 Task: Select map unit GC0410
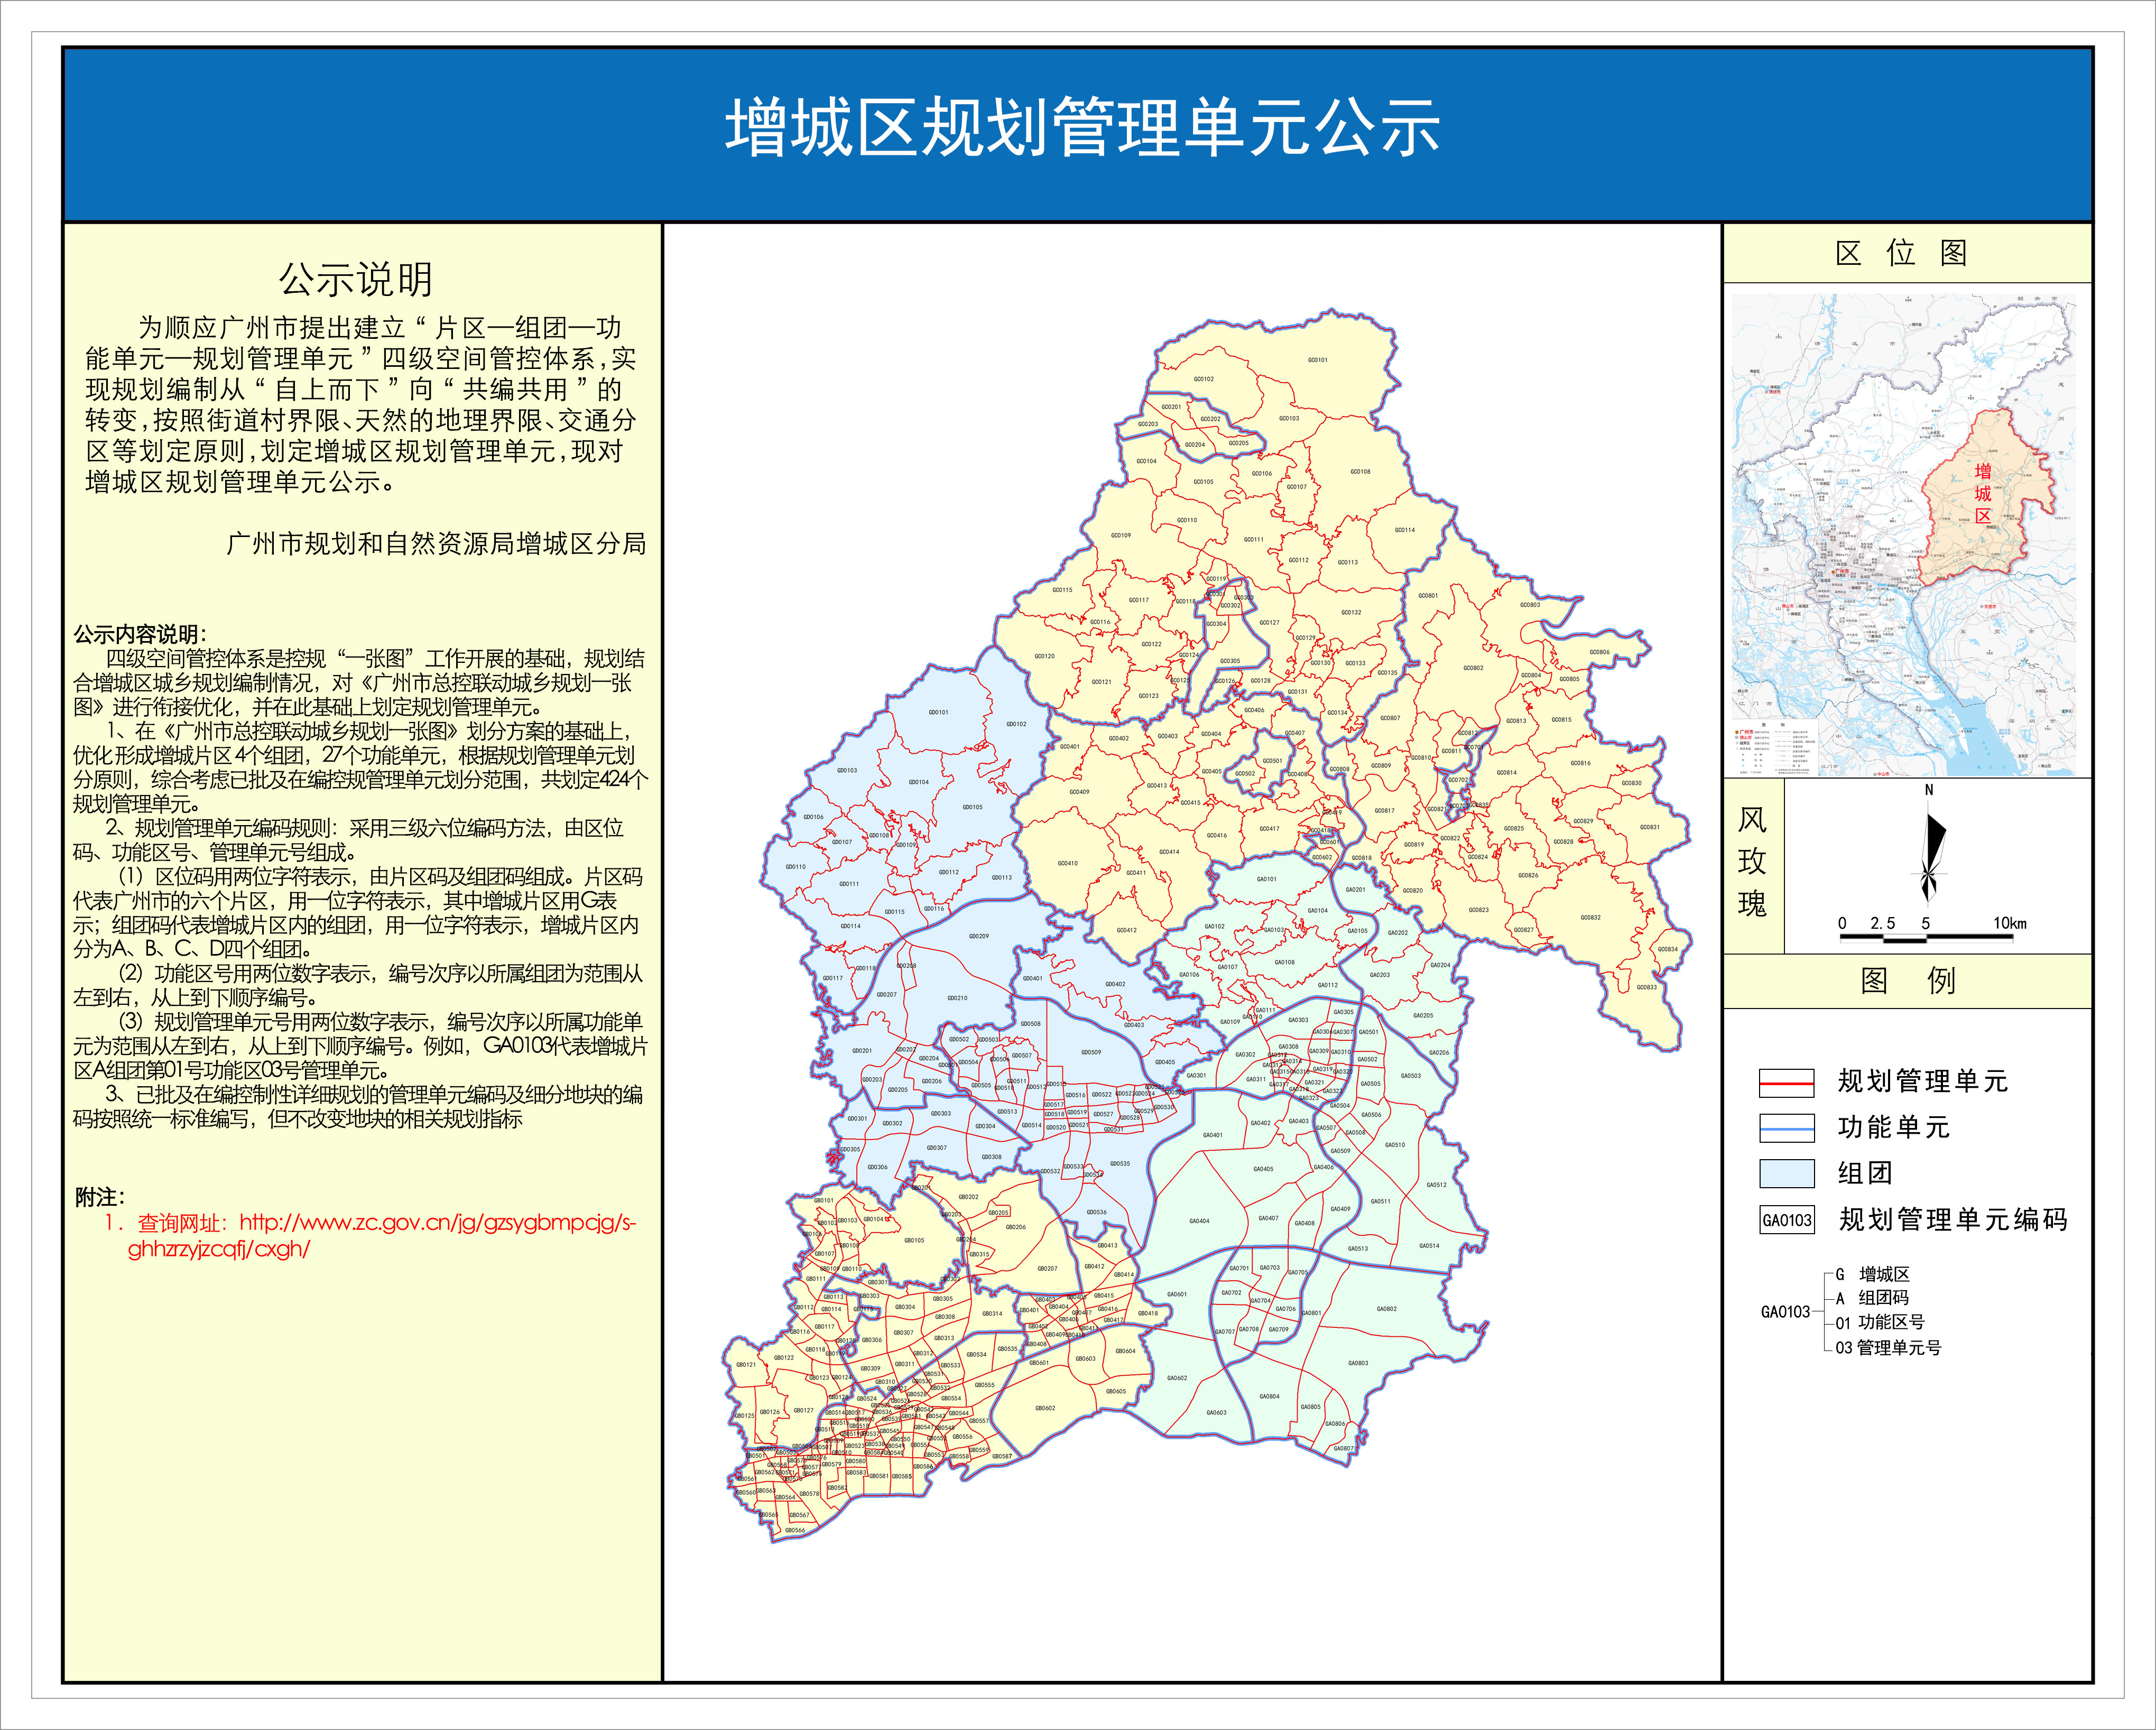click(1067, 863)
